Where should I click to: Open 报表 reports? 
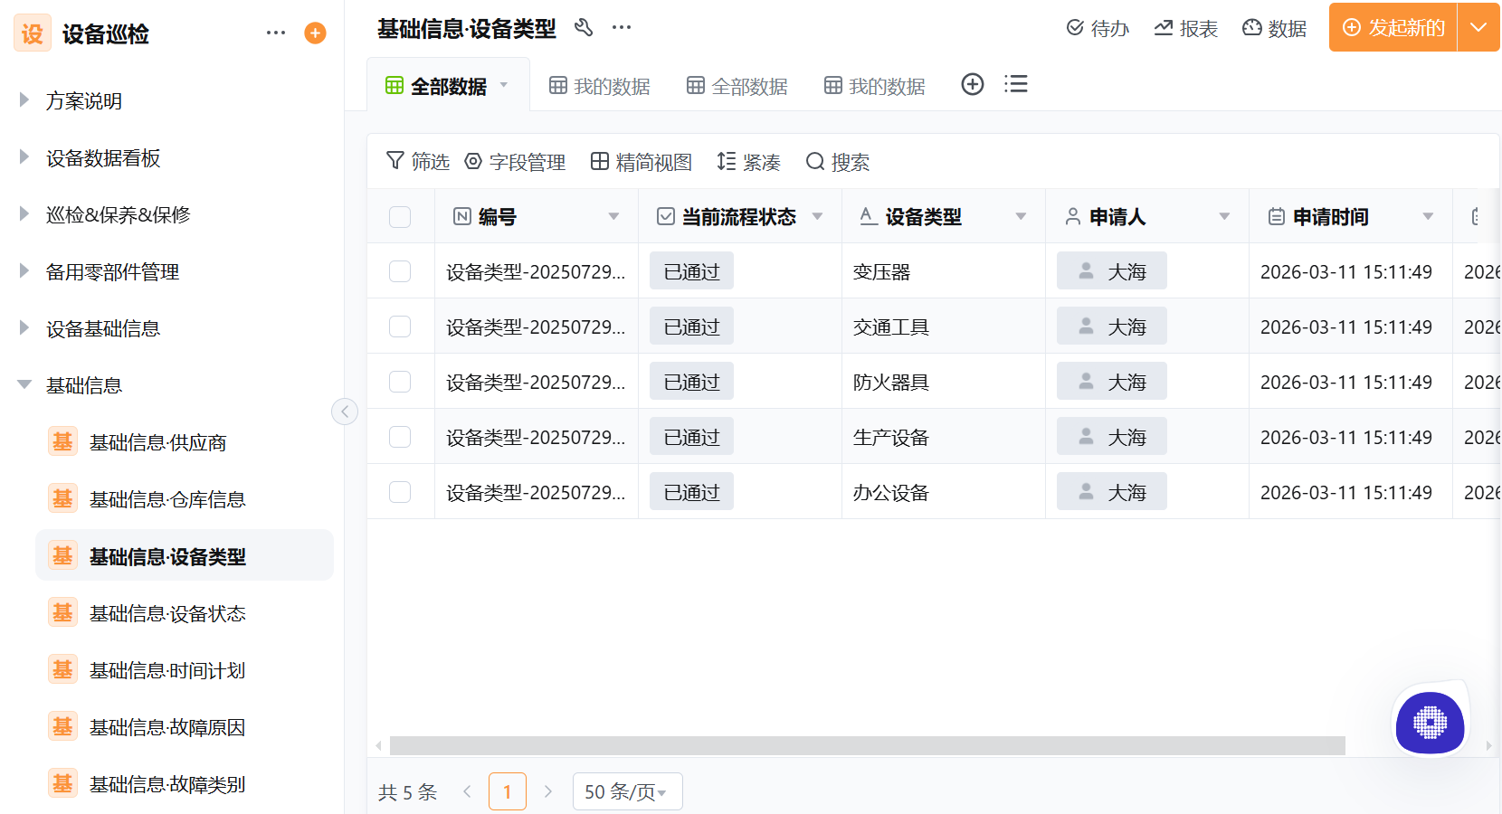[1185, 28]
